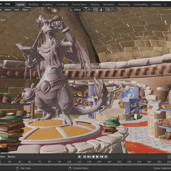The width and height of the screenshot is (171, 171).
Task: Switch to the Modeling workspace tab
Action: [33, 4]
